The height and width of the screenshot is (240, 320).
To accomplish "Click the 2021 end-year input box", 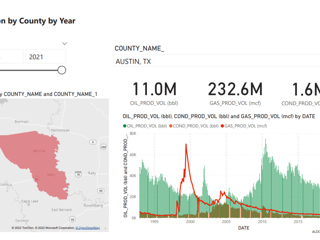I will 45,56.
